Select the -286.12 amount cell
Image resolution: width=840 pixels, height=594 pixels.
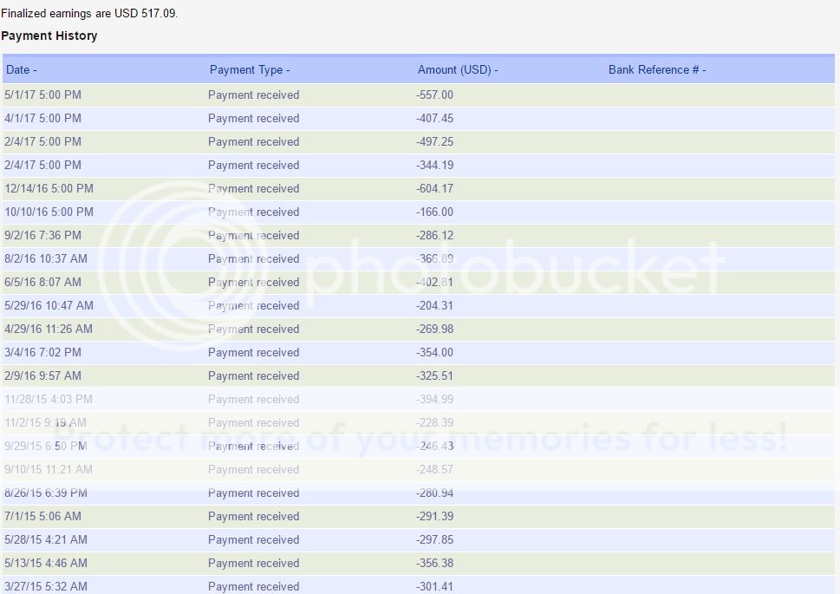coord(435,235)
